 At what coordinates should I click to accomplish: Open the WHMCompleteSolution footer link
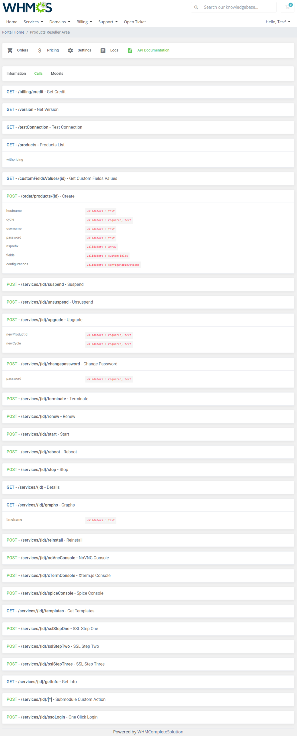[x=160, y=732]
